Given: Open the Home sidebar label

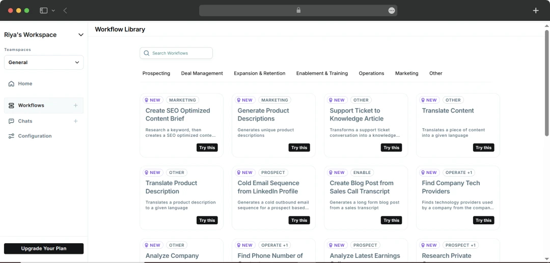Looking at the screenshot, I should click(25, 84).
